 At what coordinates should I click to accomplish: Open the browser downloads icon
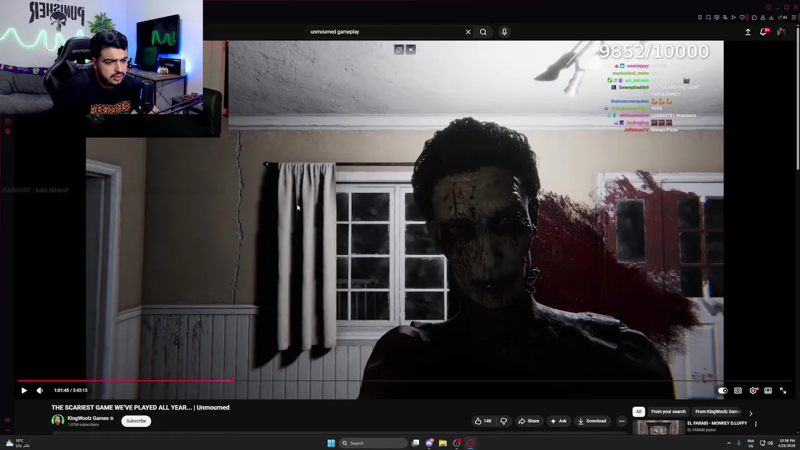click(771, 17)
